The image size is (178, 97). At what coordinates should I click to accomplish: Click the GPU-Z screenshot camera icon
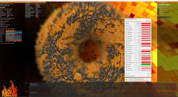(146, 21)
